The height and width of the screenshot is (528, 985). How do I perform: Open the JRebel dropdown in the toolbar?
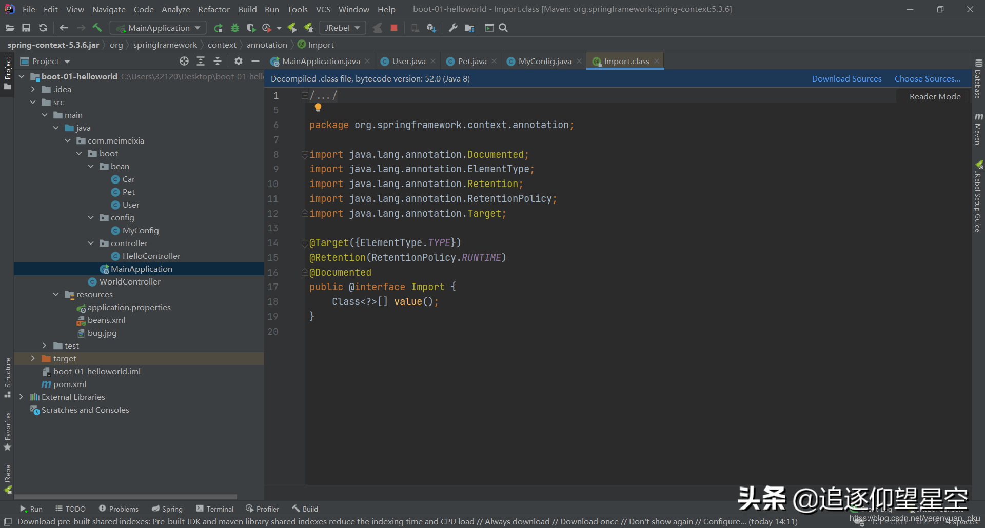343,28
